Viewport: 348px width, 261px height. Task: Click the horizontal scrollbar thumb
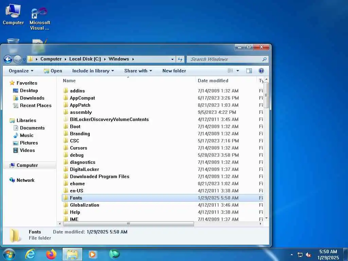128,224
